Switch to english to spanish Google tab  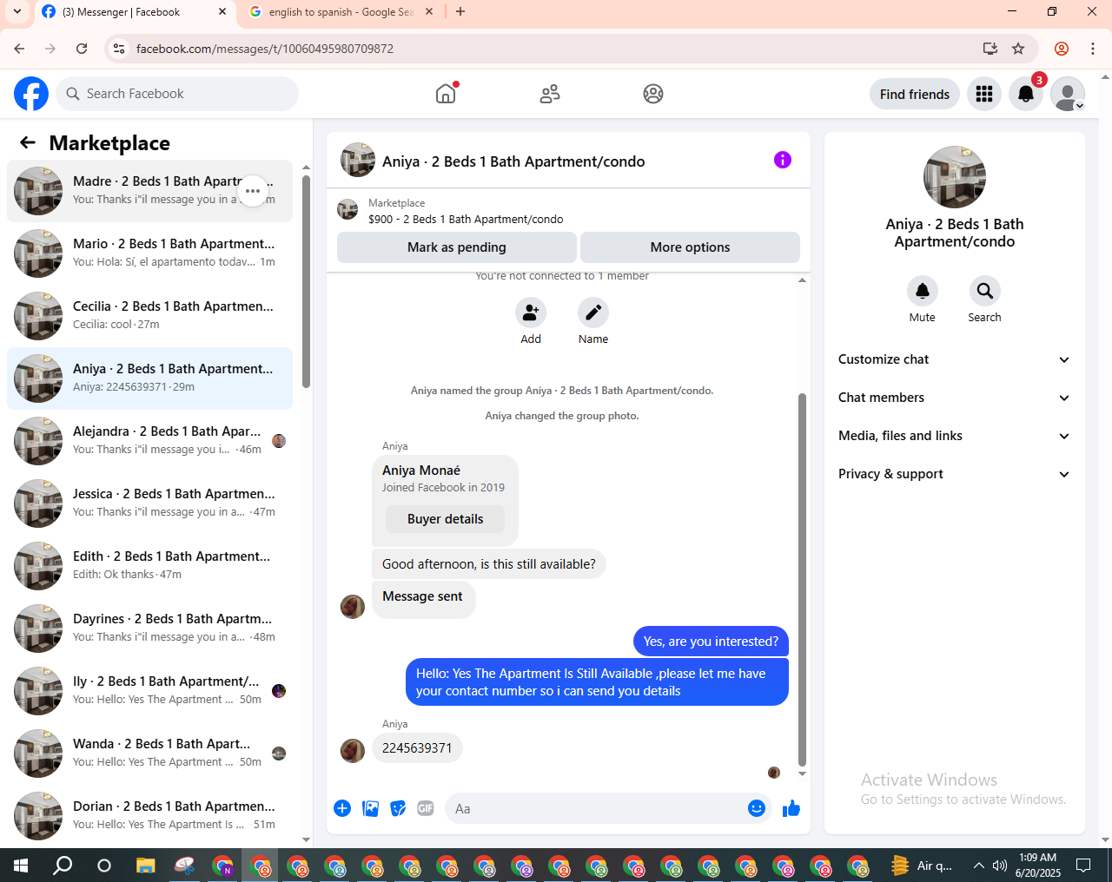click(x=341, y=12)
